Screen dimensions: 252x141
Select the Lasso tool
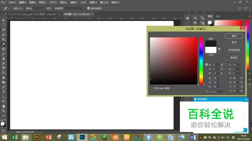(3, 30)
